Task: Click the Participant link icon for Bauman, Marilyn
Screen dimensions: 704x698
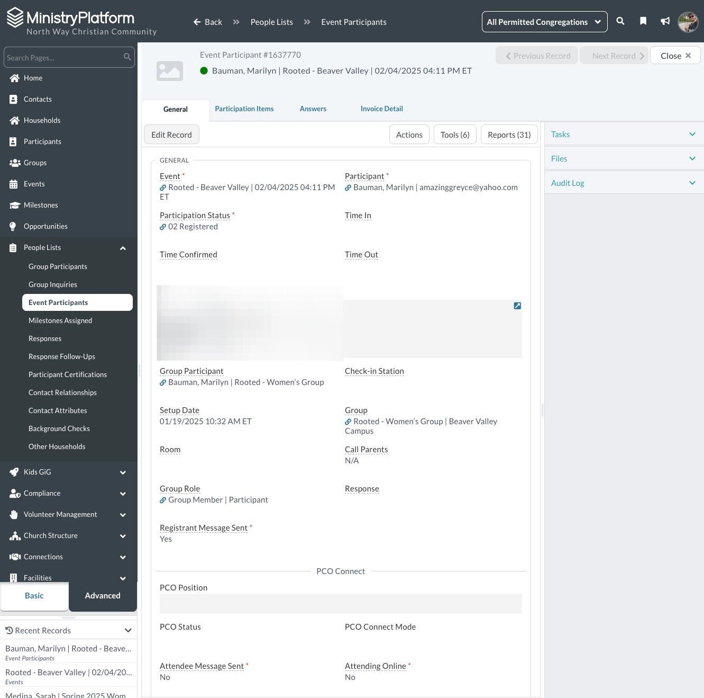Action: 348,187
